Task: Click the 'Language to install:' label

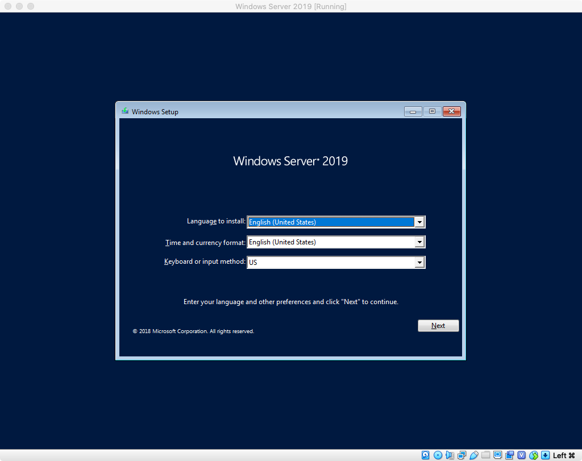Action: click(x=216, y=221)
